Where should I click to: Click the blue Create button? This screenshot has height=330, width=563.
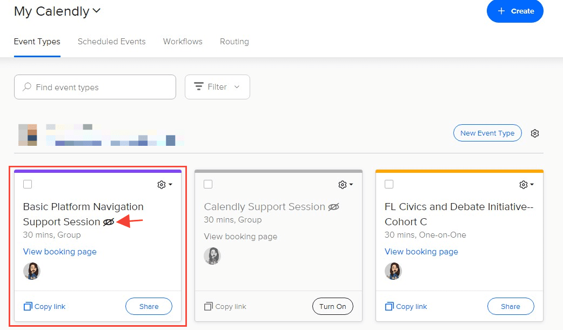pos(515,11)
